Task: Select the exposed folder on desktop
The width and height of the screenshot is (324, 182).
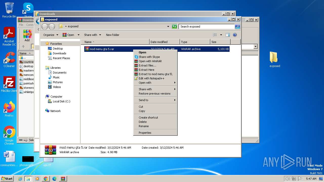Action: point(275,60)
